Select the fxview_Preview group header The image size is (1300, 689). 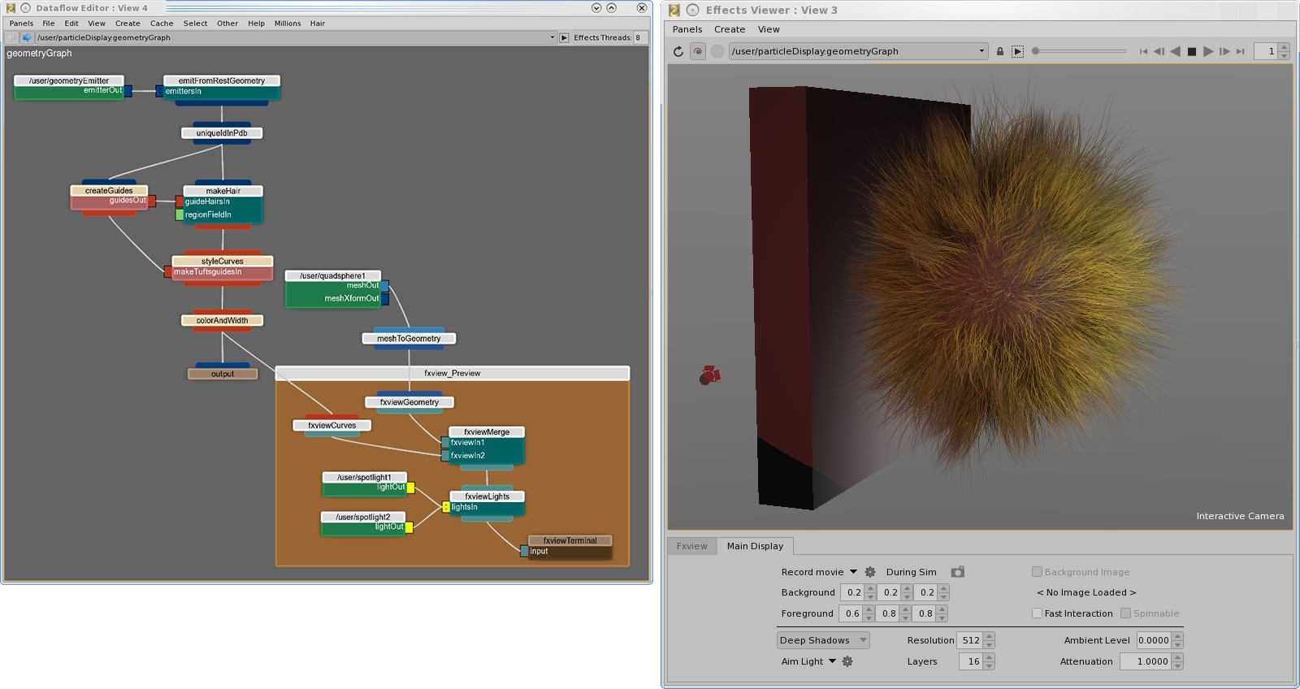[453, 373]
